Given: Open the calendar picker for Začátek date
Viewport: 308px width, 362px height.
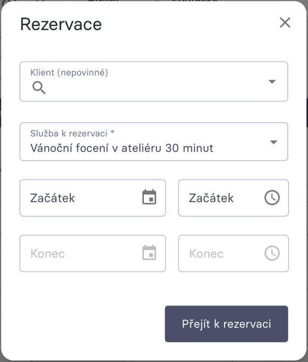Looking at the screenshot, I should [x=149, y=197].
